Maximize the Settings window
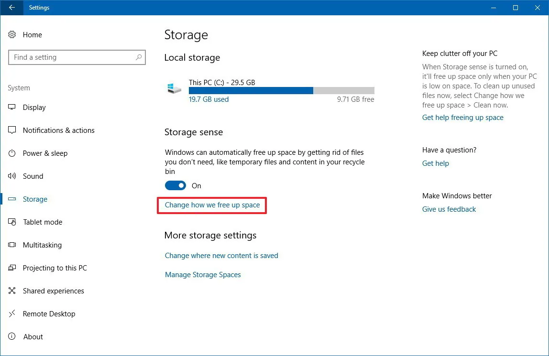The width and height of the screenshot is (549, 356). [516, 7]
